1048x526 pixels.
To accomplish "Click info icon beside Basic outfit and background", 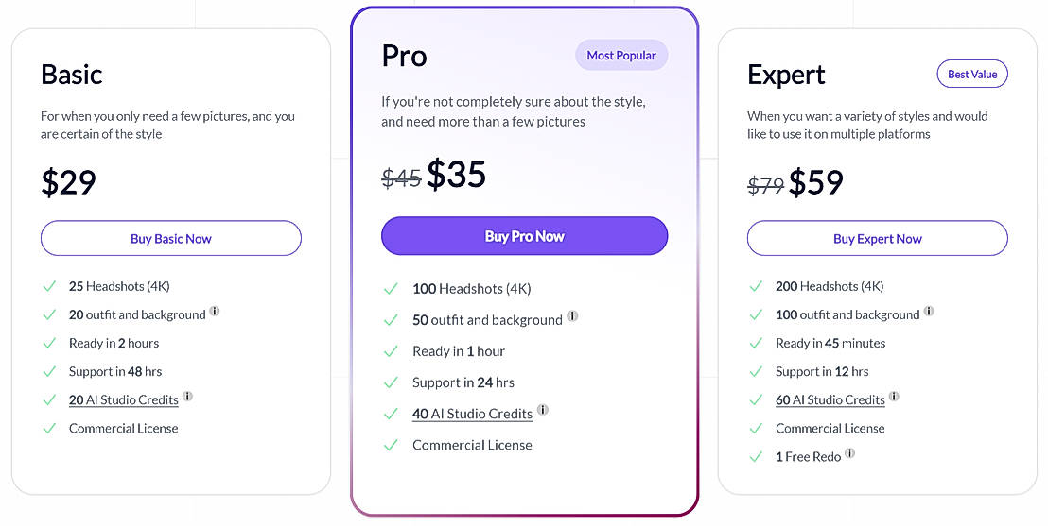I will pos(215,311).
